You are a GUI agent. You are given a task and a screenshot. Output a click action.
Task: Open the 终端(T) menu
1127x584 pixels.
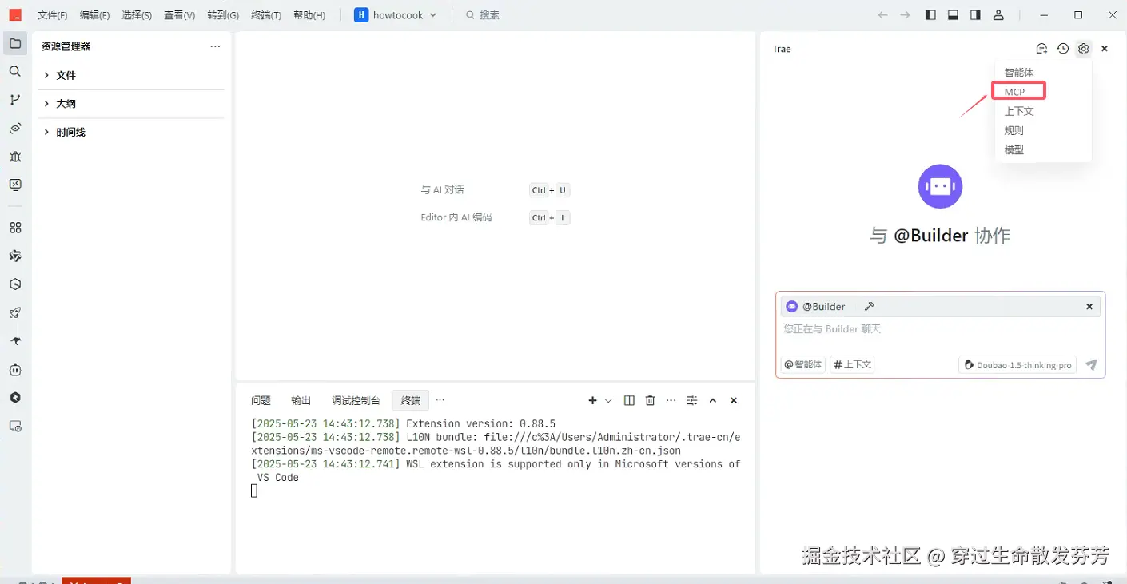tap(266, 15)
